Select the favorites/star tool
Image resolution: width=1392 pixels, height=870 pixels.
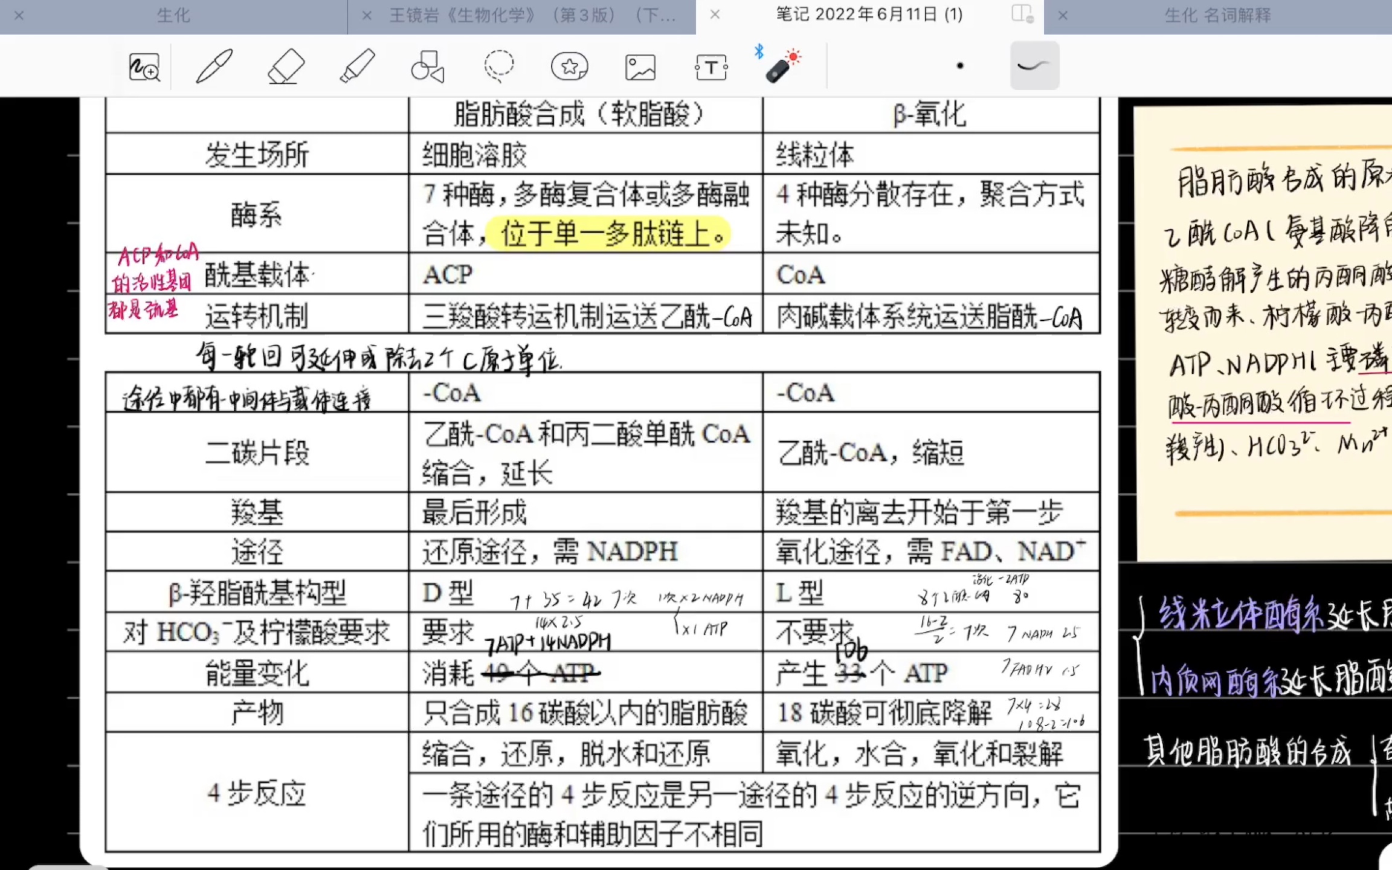(569, 66)
